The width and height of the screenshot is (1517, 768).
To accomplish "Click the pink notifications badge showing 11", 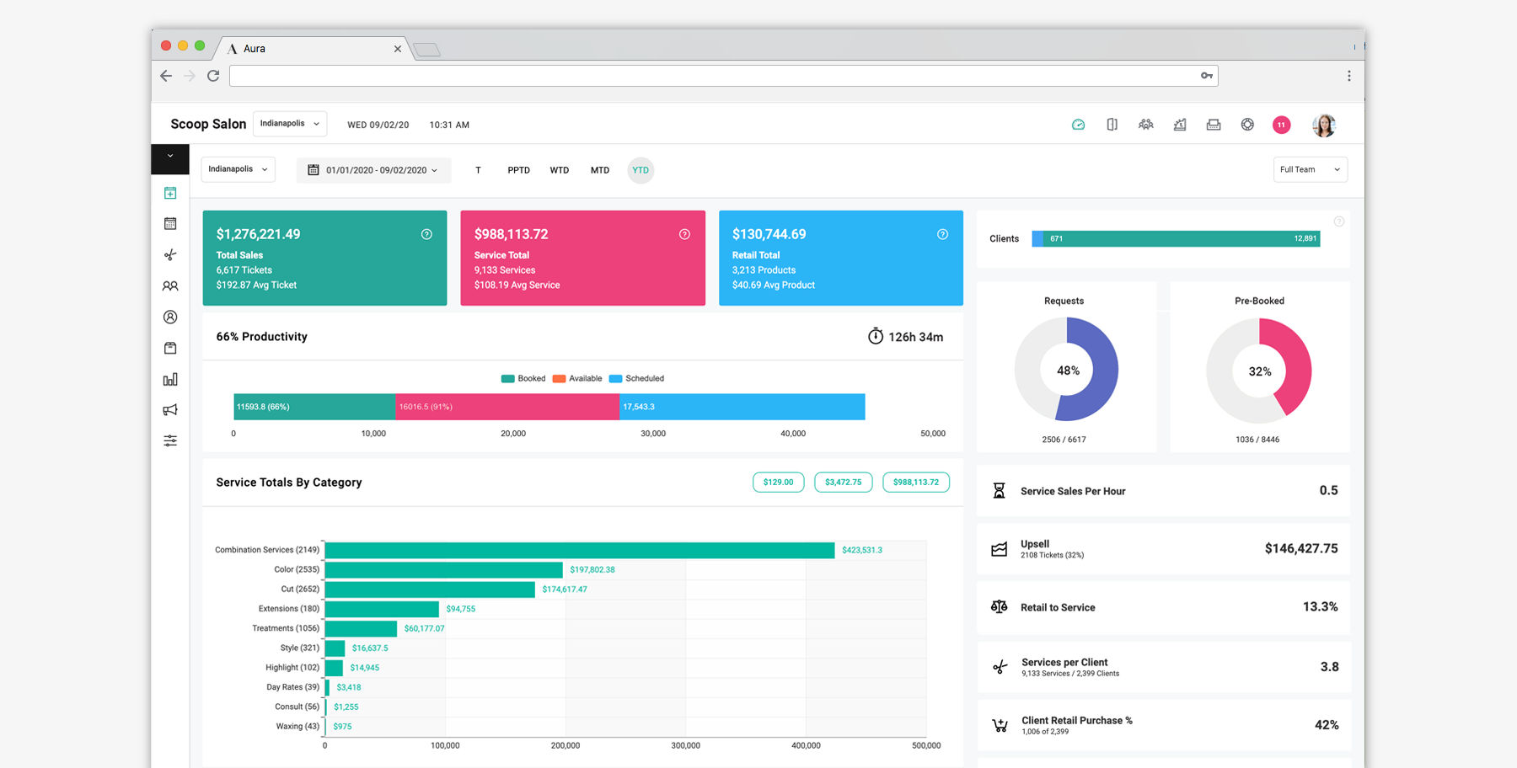I will click(1281, 124).
